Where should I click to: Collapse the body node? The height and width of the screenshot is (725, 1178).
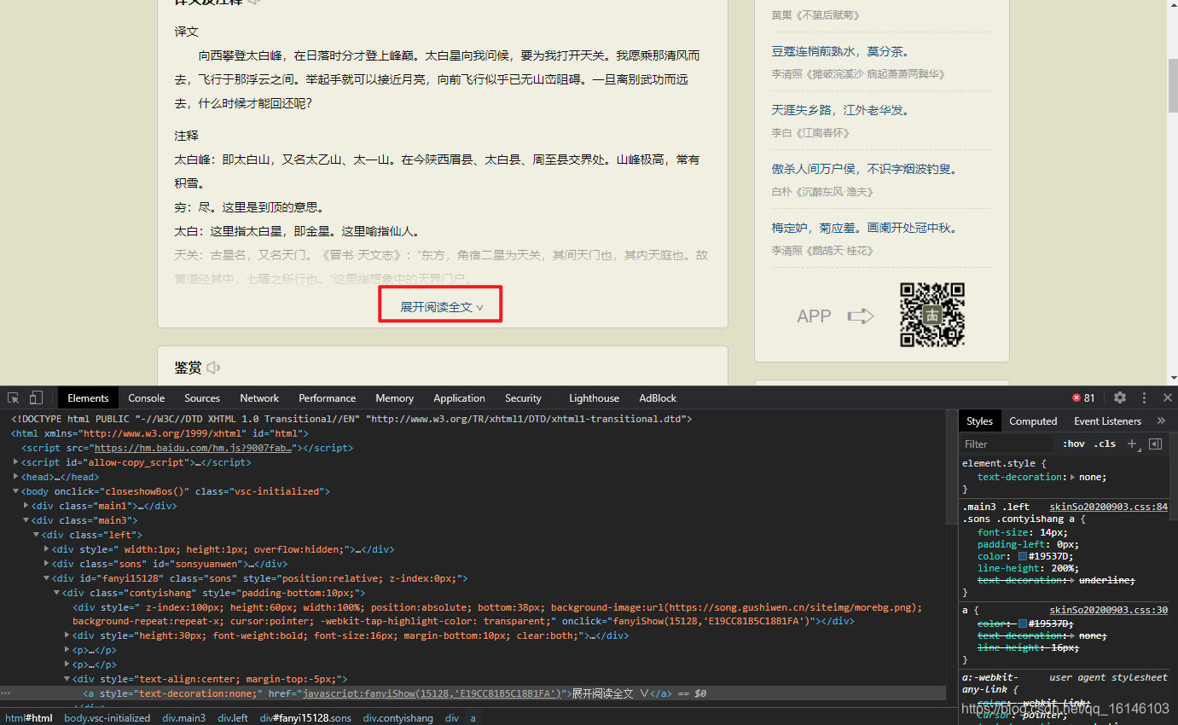(x=16, y=490)
